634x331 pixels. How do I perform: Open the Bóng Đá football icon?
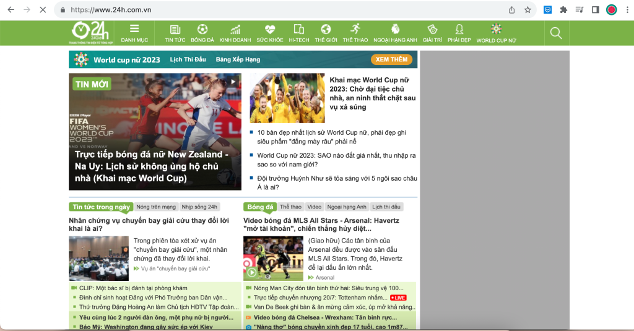pos(202,30)
